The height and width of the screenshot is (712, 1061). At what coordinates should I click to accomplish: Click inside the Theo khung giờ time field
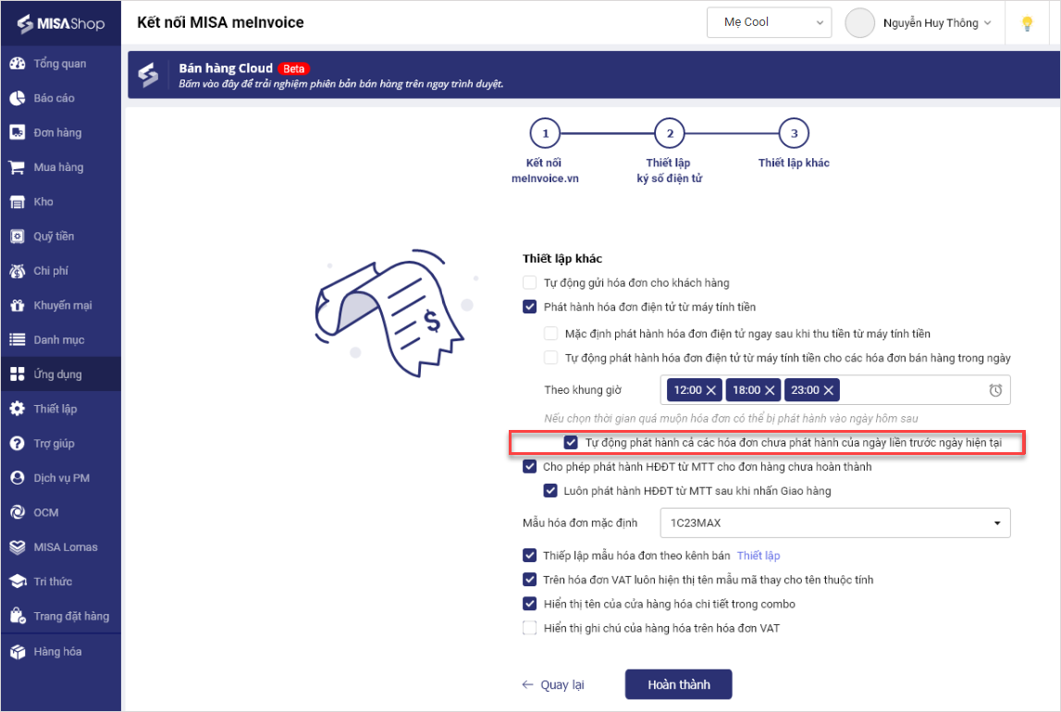pyautogui.click(x=835, y=390)
